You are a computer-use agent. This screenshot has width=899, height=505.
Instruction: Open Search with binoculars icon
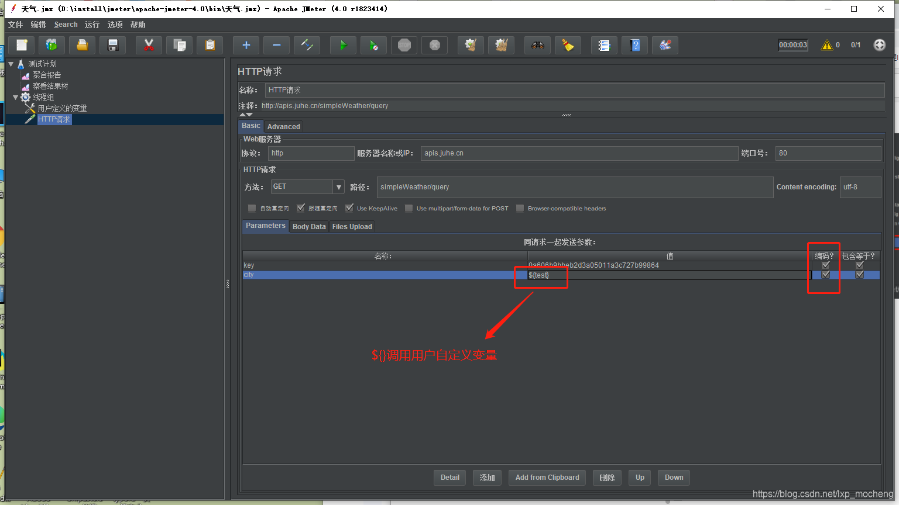click(x=537, y=45)
